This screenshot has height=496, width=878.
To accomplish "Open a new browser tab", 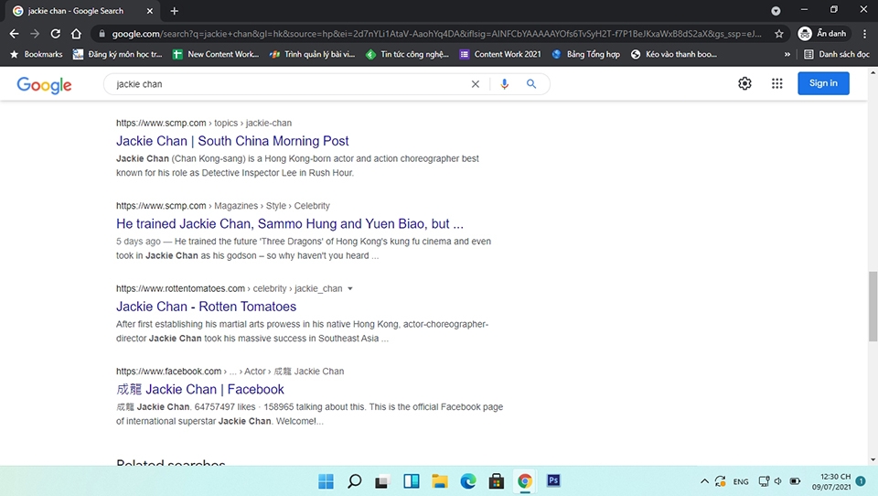I will click(174, 11).
